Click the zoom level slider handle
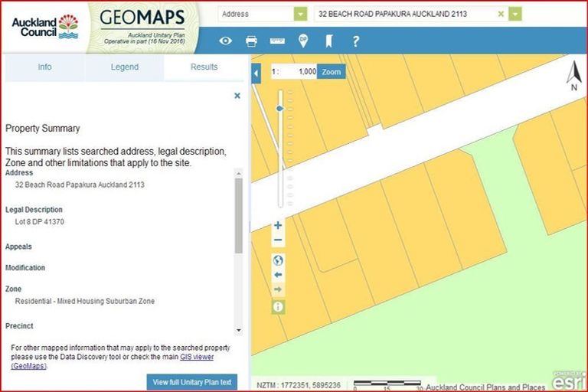 (280, 109)
